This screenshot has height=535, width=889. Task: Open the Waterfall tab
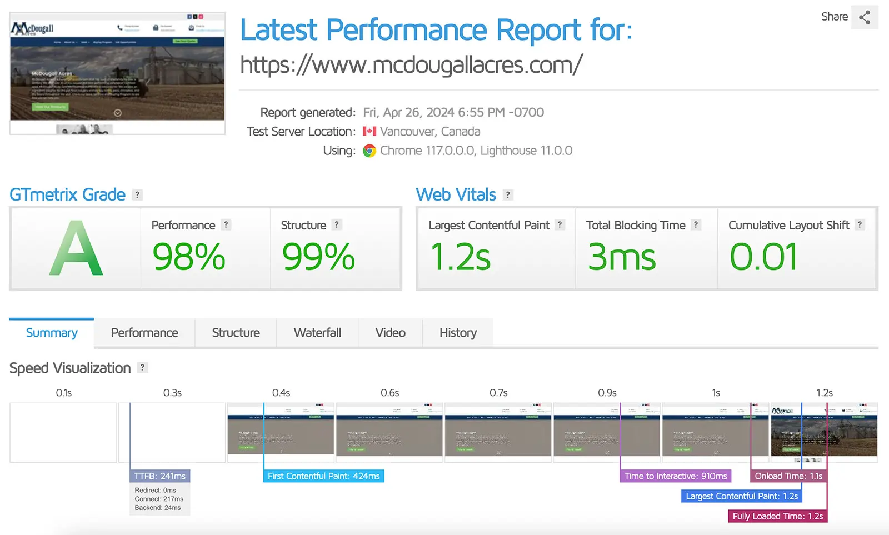point(317,333)
